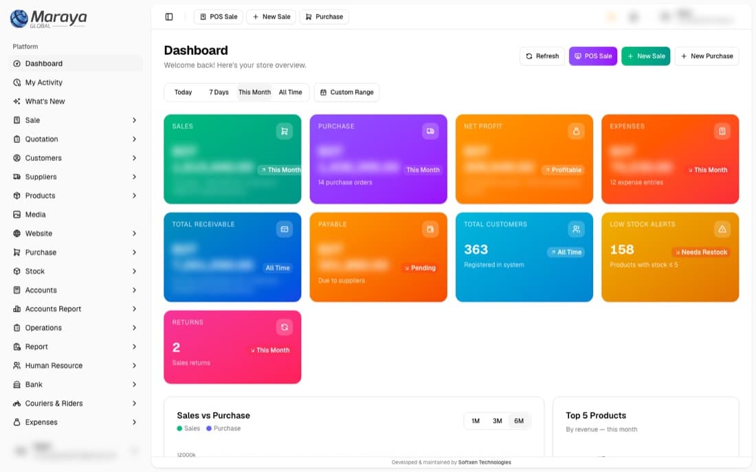Toggle the Purchase legend marker

pos(209,428)
